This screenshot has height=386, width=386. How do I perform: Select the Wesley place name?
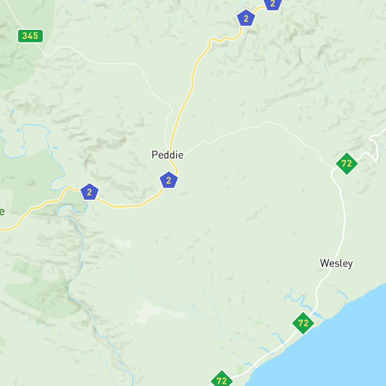[x=336, y=264]
